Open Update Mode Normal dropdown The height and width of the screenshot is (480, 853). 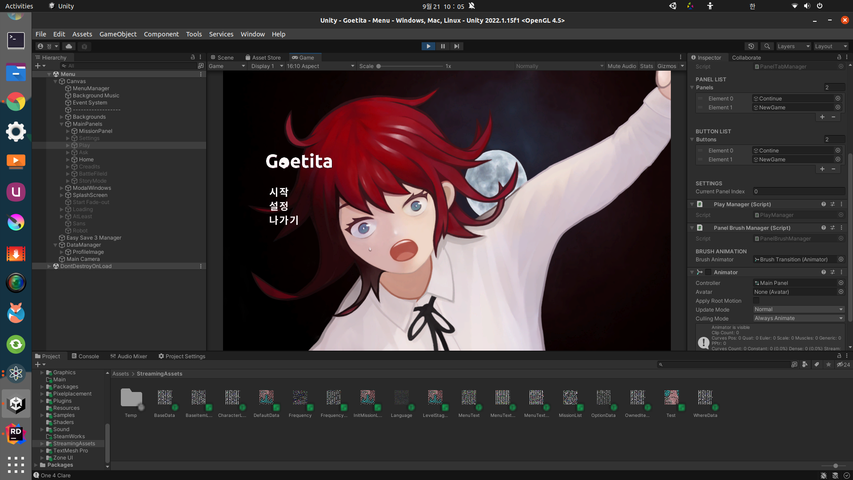[798, 309]
